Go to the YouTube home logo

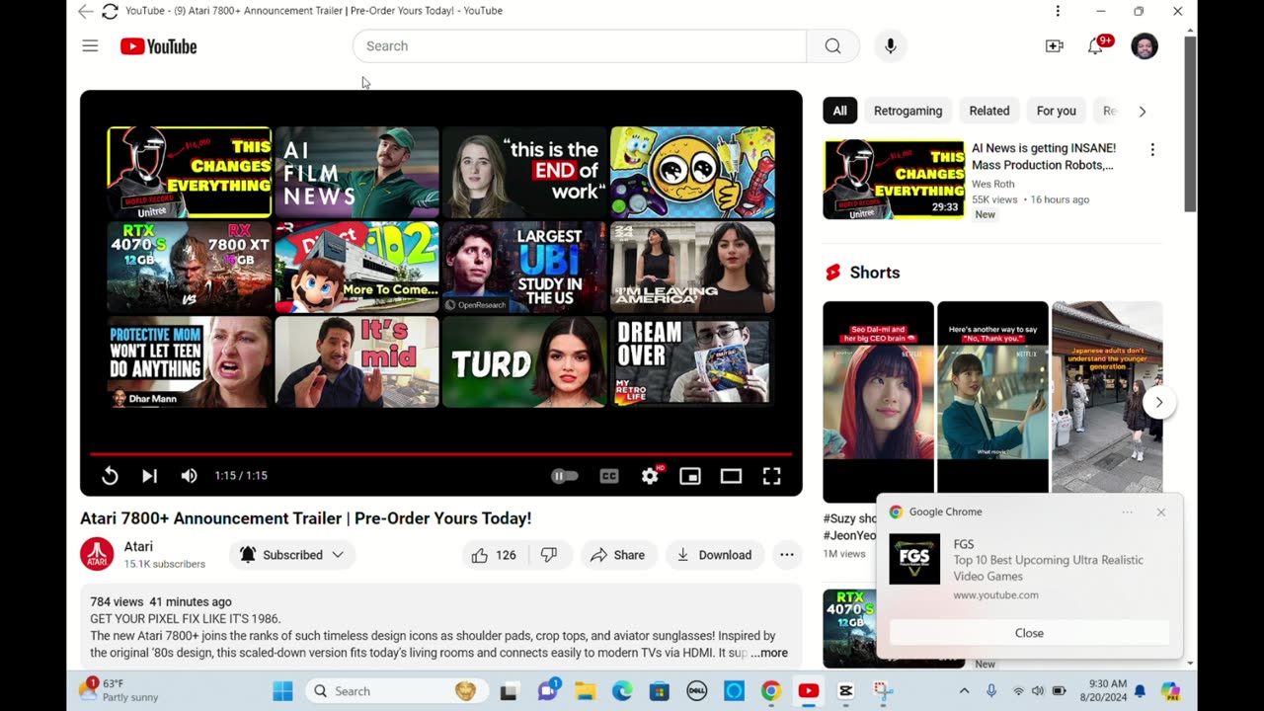[x=159, y=46]
